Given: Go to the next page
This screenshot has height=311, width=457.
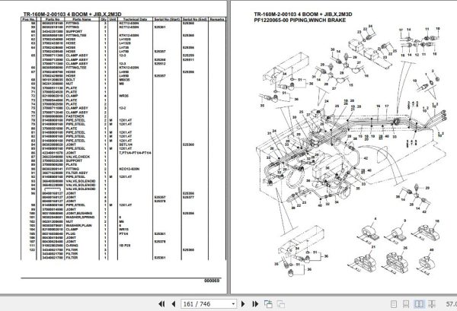Looking at the screenshot, I should click(243, 304).
